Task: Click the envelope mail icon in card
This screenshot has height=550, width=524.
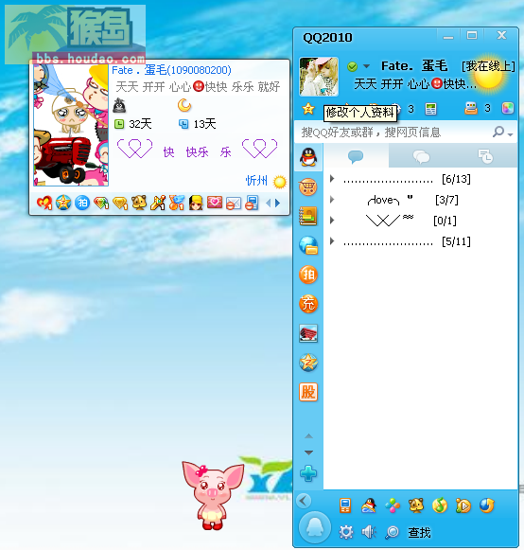Action: (234, 203)
